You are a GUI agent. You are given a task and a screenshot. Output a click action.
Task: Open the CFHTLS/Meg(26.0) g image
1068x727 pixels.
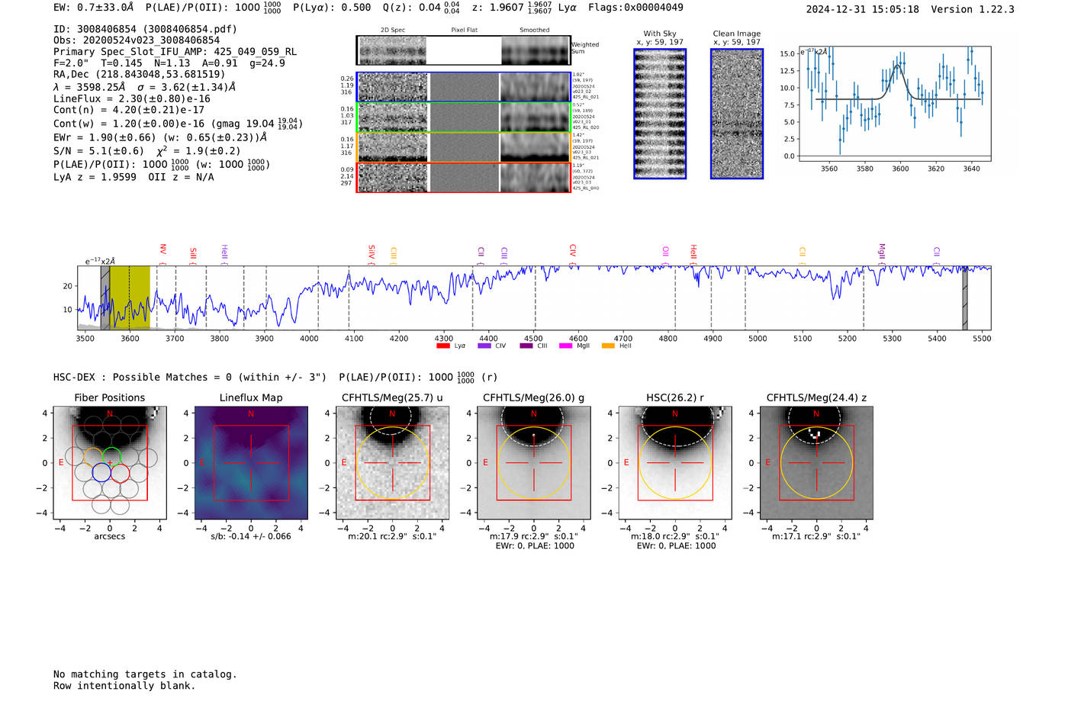click(x=533, y=463)
